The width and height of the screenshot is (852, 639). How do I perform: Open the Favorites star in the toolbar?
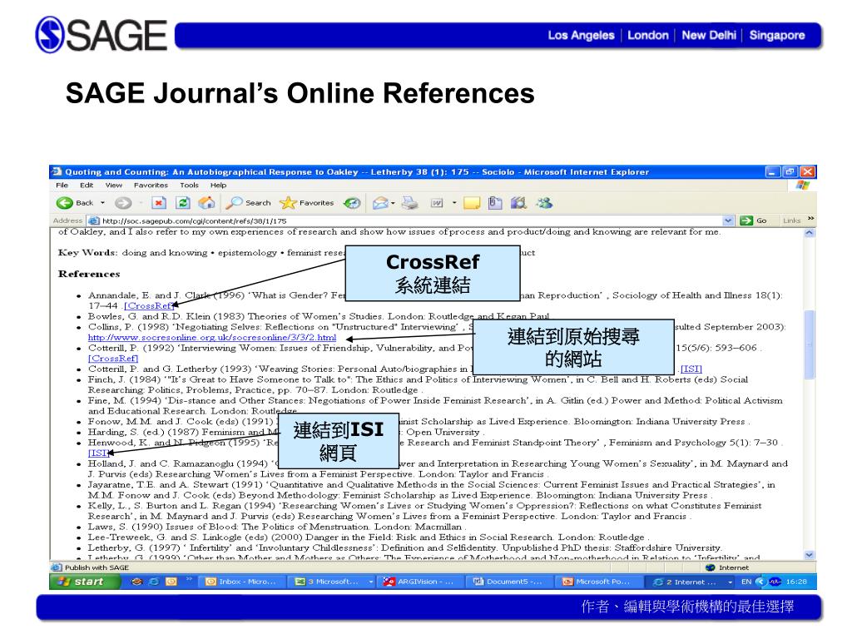(306, 203)
